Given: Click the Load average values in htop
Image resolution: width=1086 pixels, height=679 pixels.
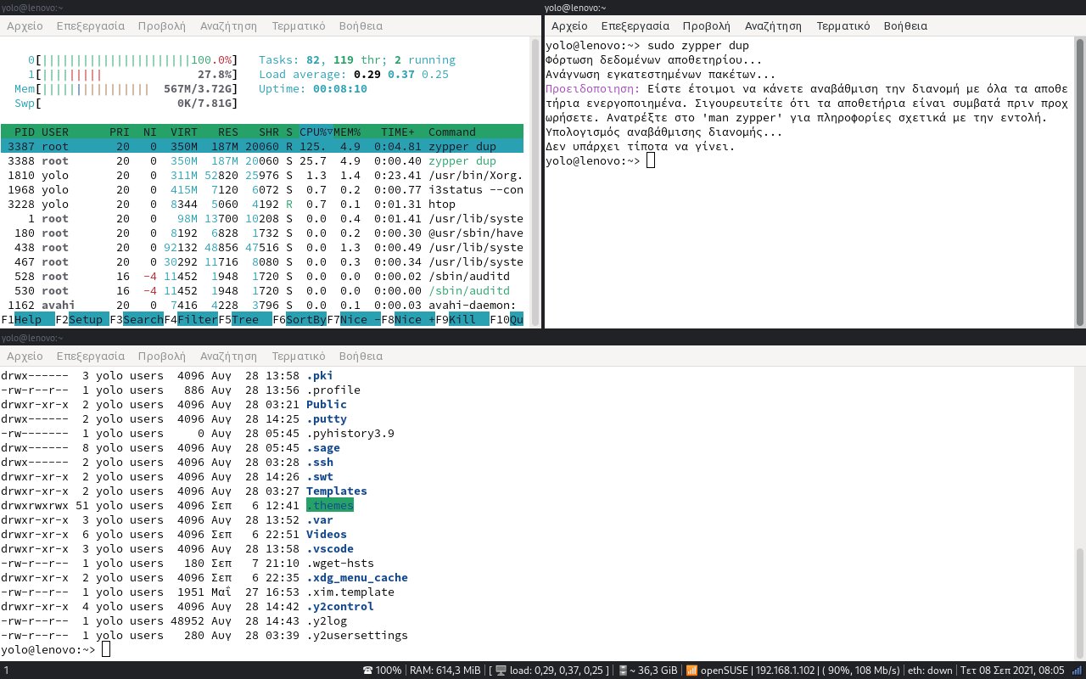Looking at the screenshot, I should click(401, 74).
